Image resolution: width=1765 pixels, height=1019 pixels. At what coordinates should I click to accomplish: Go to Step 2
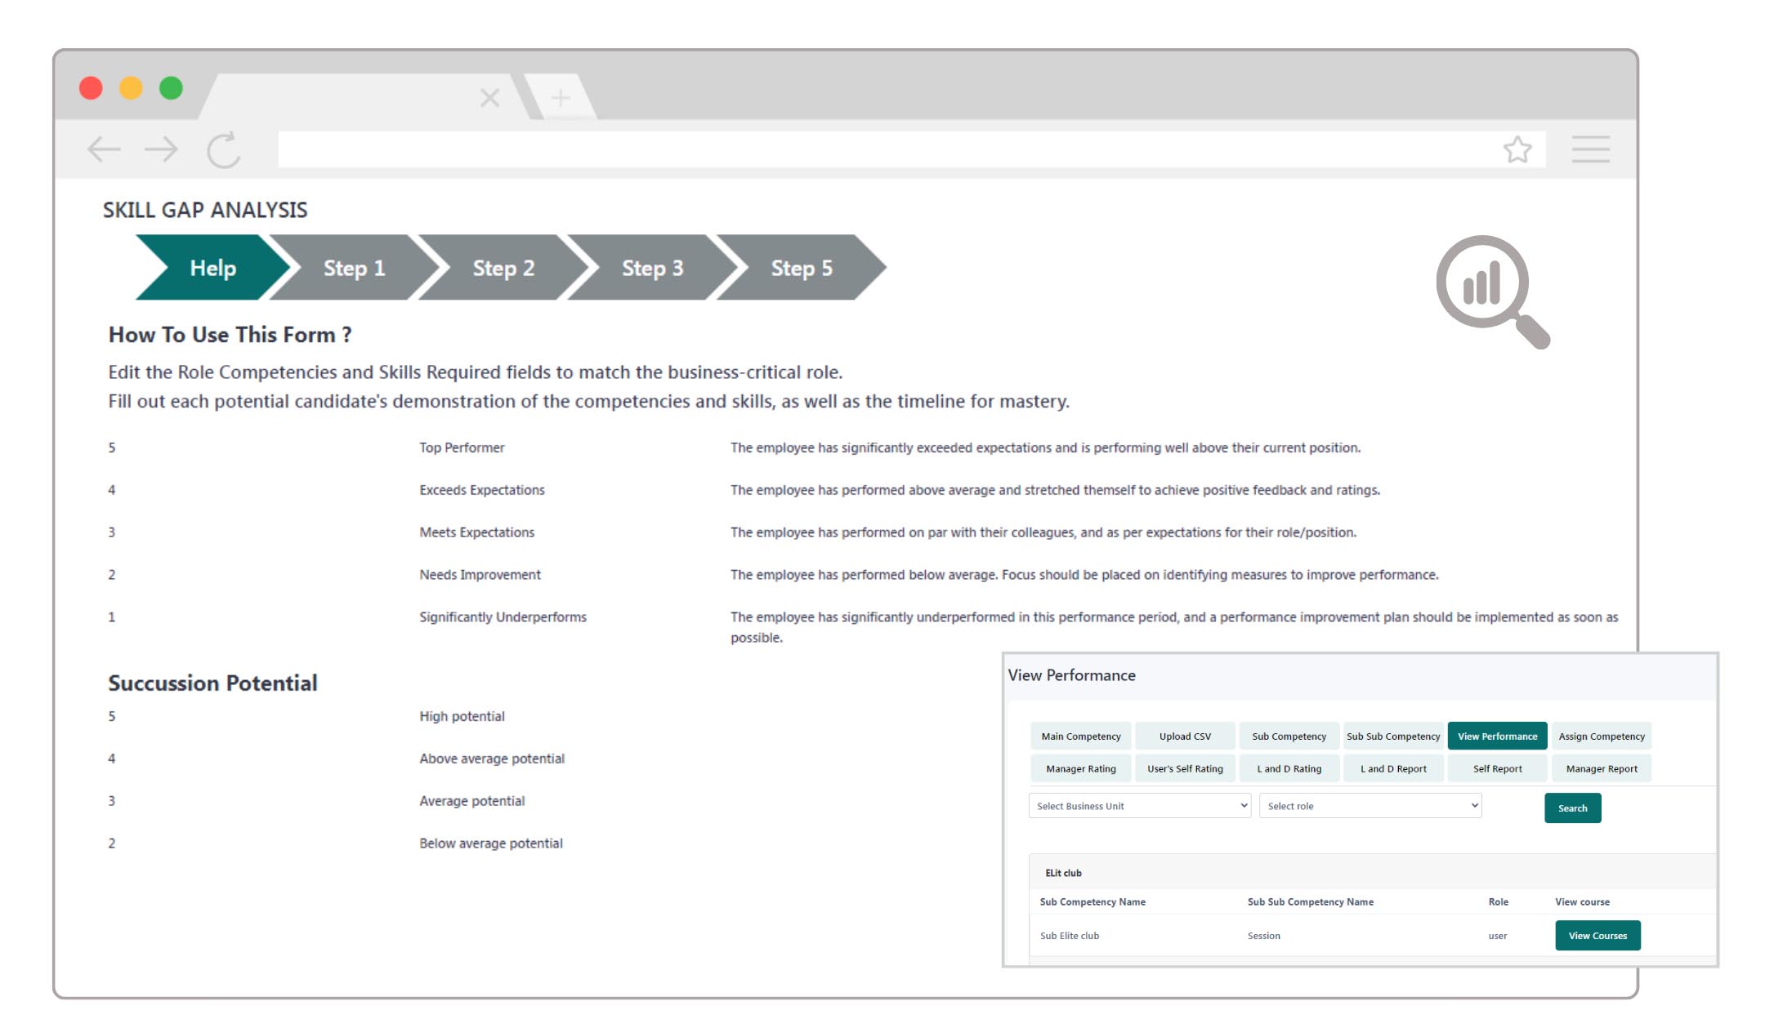click(x=503, y=268)
